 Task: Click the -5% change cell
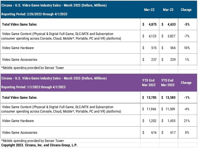186,24
